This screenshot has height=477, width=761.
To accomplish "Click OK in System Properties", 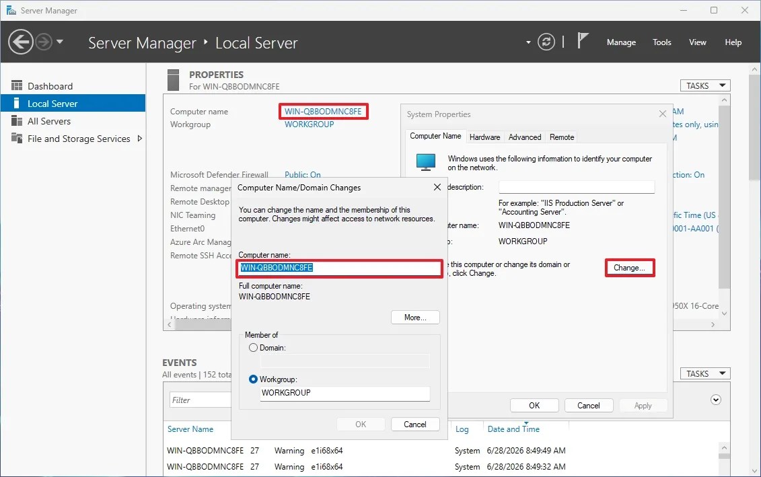I will (x=534, y=405).
